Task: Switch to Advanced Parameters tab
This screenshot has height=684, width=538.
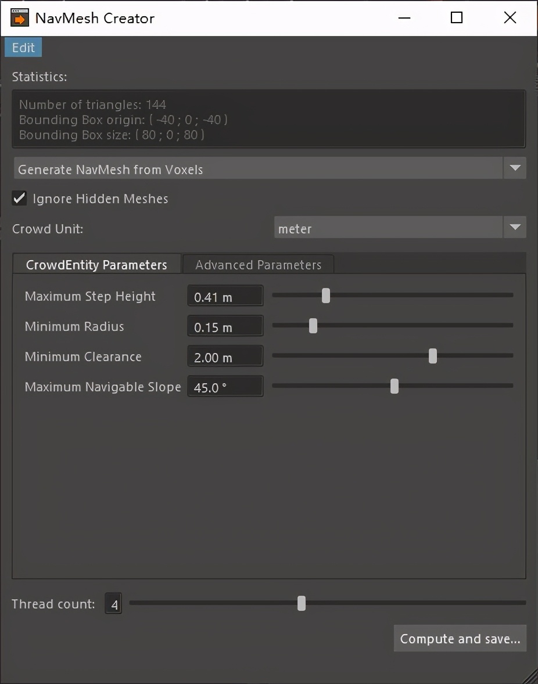Action: 258,265
